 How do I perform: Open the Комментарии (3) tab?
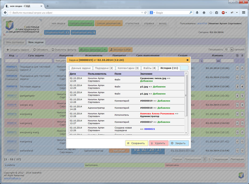pyautogui.click(x=128, y=68)
